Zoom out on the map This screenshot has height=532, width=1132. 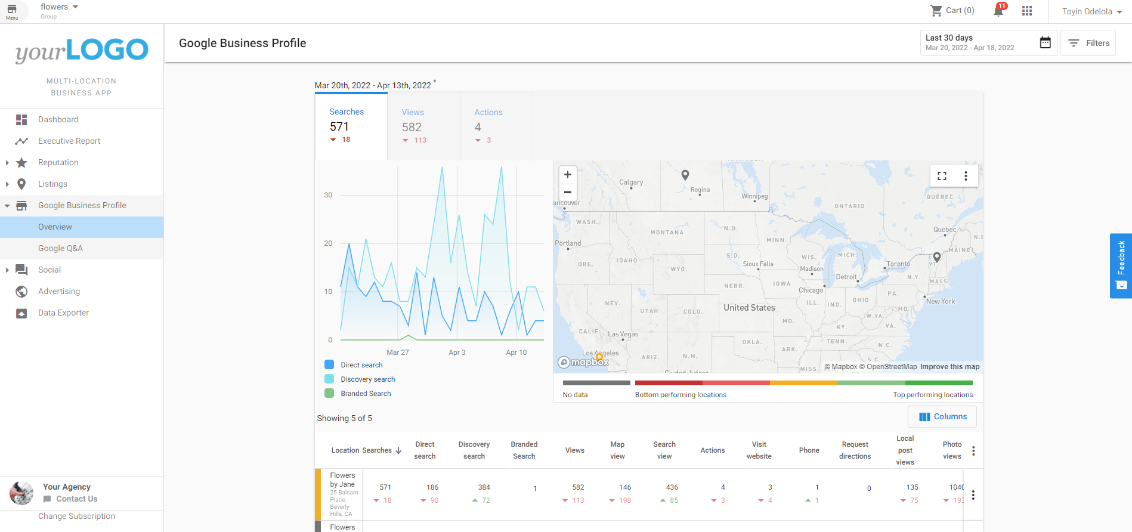pyautogui.click(x=568, y=192)
